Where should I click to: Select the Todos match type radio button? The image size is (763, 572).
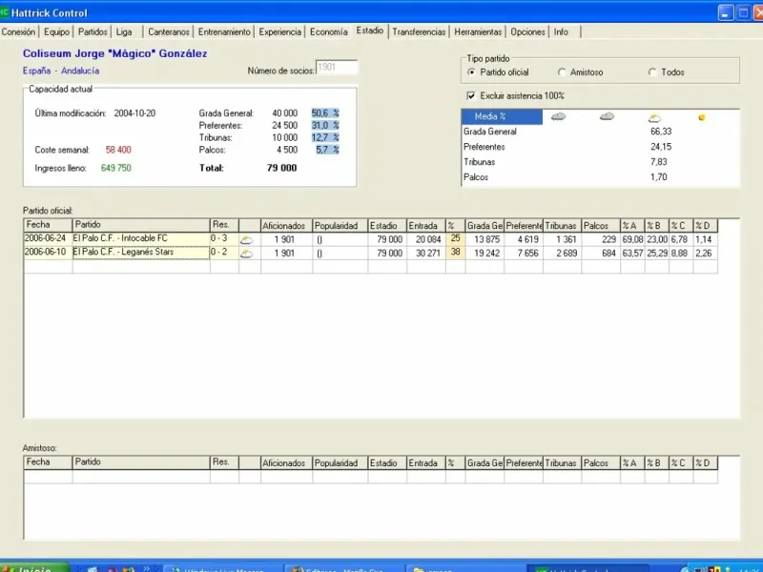[x=652, y=72]
